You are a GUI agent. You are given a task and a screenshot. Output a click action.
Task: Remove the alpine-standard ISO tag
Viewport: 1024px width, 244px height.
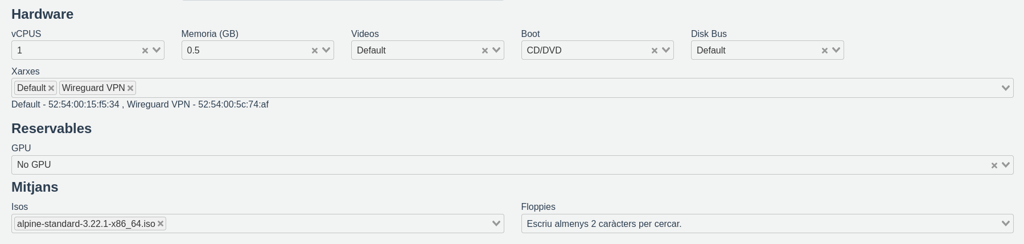pyautogui.click(x=161, y=224)
